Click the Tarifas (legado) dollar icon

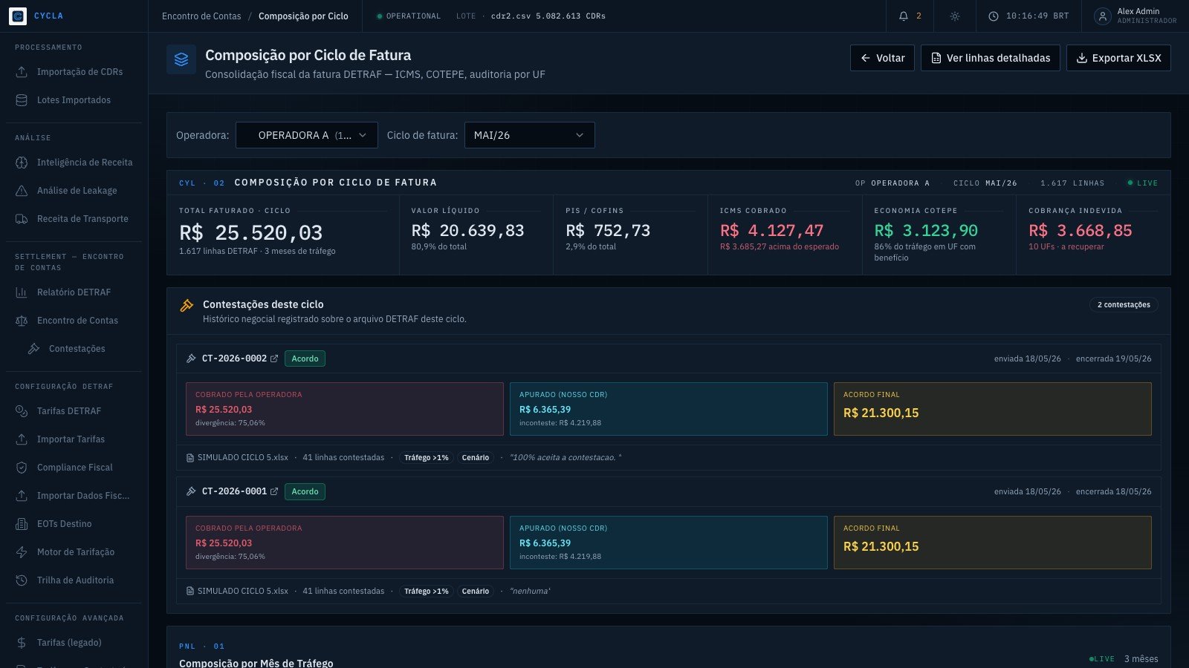[22, 643]
